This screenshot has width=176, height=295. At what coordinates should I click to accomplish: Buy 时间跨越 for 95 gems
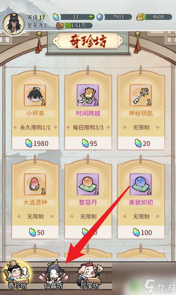[88, 143]
